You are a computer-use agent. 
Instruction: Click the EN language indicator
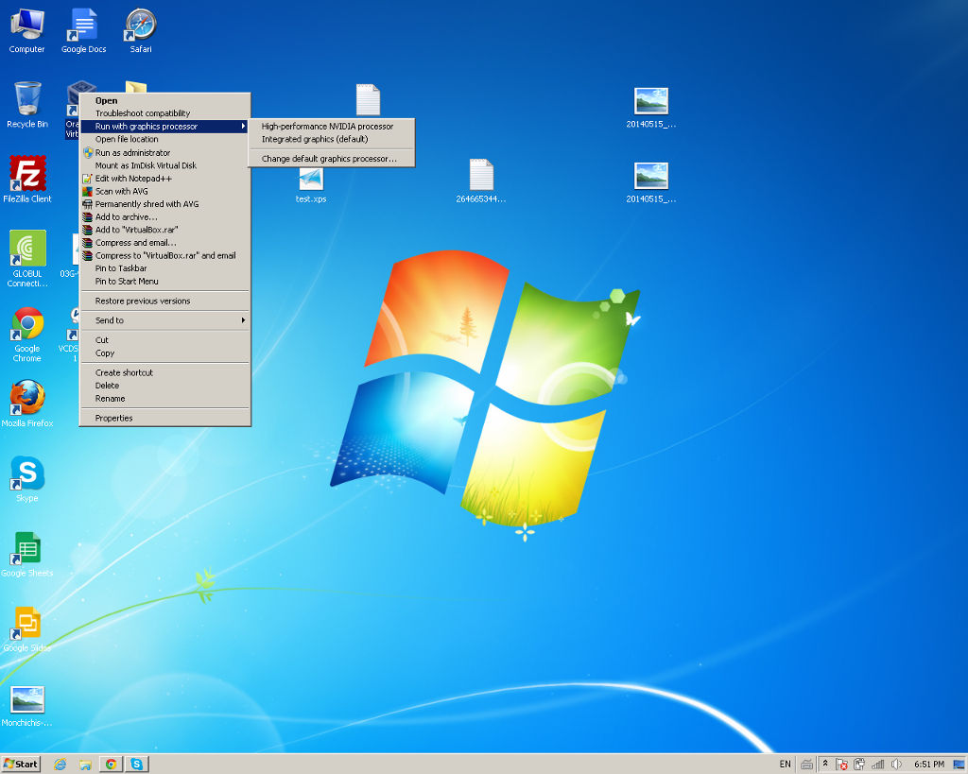pyautogui.click(x=785, y=764)
